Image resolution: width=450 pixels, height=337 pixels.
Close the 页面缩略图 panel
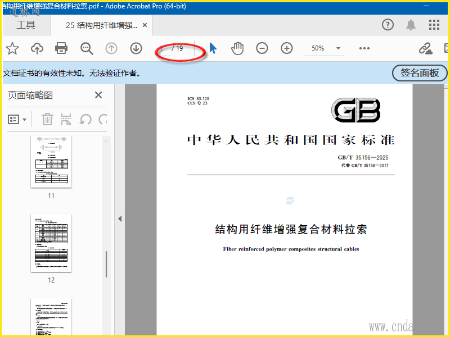tap(98, 95)
